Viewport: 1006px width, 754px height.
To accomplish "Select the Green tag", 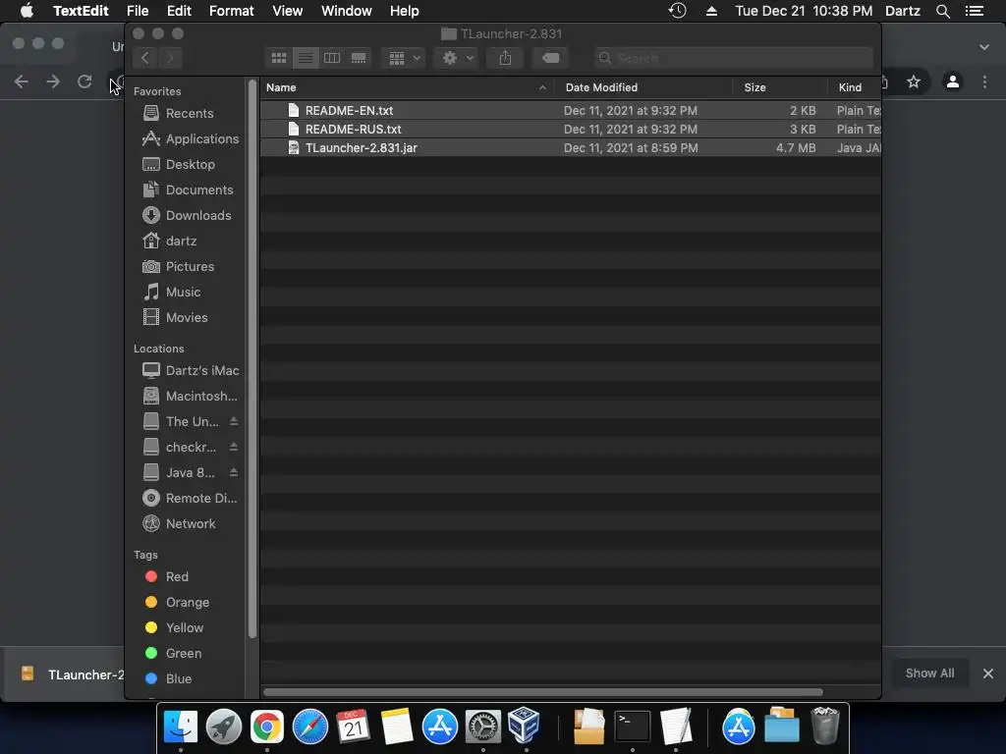I will pos(173,653).
